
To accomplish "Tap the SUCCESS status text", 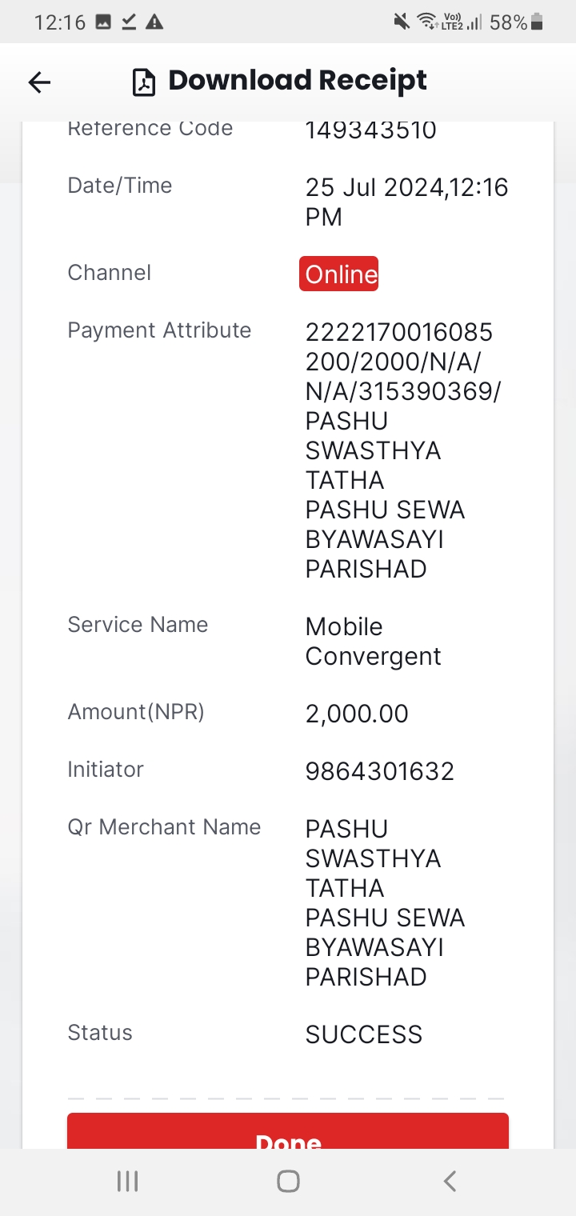I will tap(364, 1034).
